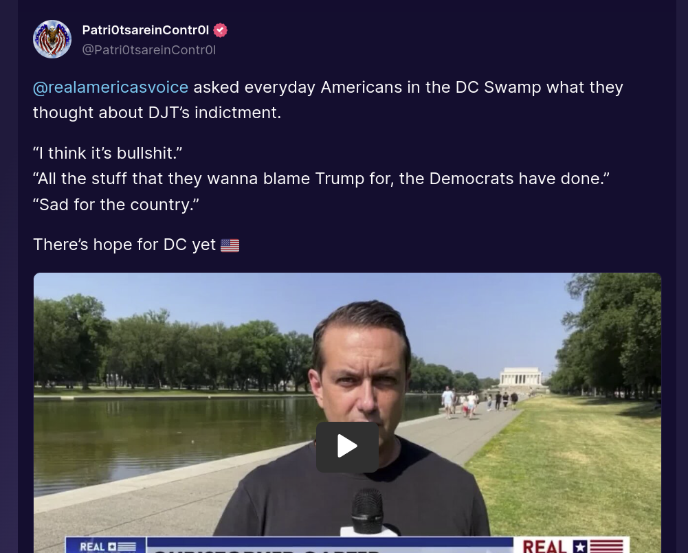Click the small REAL logo on lower-third banner
688x553 pixels.
click(106, 546)
